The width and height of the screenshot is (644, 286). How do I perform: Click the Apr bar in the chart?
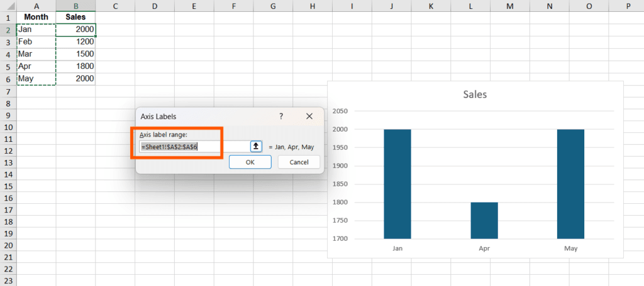tap(484, 220)
